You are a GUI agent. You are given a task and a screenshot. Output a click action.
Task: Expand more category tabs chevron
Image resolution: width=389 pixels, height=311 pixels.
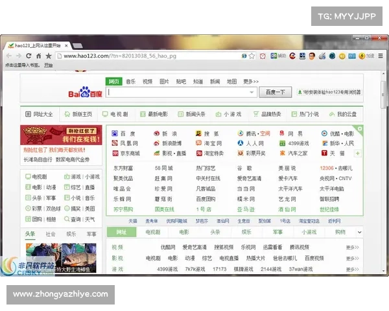pos(359,233)
